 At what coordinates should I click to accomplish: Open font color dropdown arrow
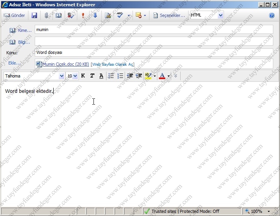[168, 76]
